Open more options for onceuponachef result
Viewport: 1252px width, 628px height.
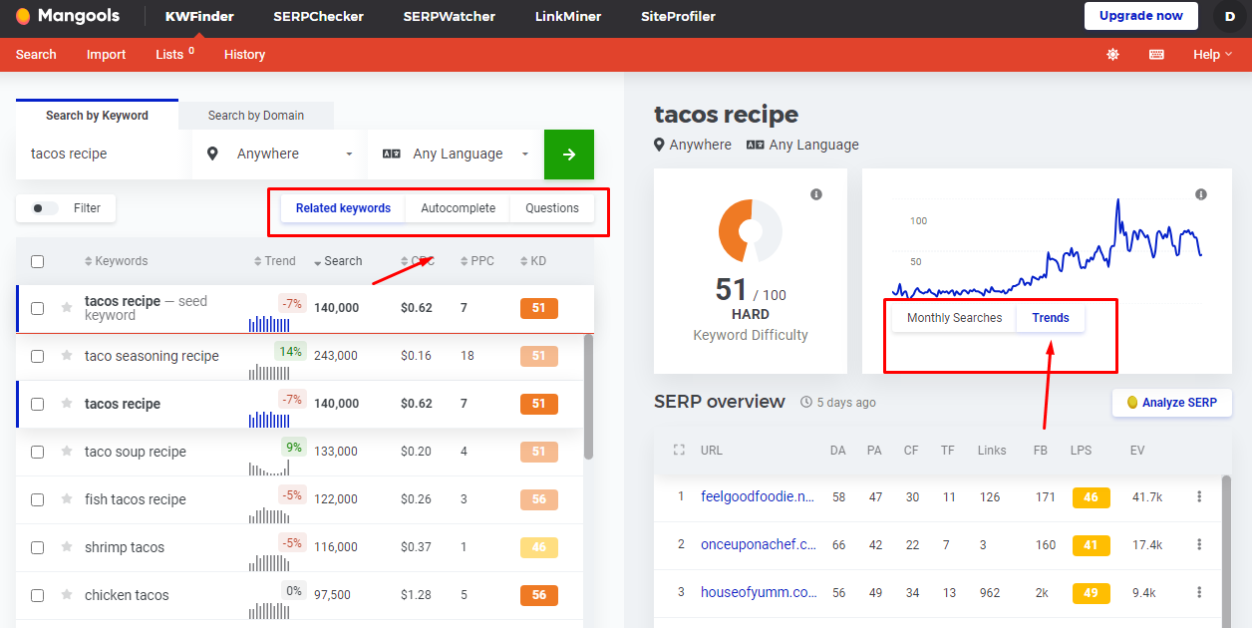click(x=1199, y=544)
